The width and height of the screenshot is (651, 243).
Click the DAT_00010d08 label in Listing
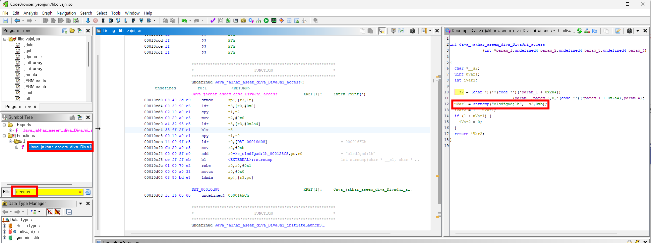click(205, 190)
